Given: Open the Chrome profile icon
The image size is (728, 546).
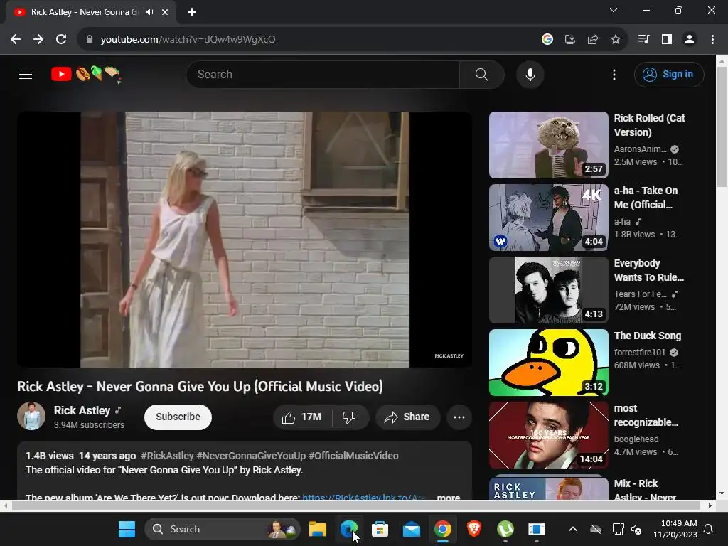Looking at the screenshot, I should 690,40.
